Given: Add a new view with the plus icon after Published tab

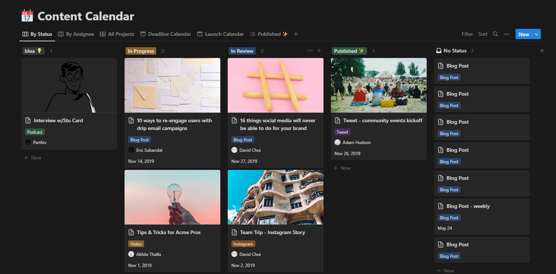Looking at the screenshot, I should 296,34.
